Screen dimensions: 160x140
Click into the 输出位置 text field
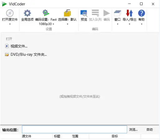tap(74, 129)
